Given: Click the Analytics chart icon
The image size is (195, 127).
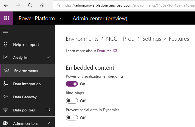Looking at the screenshot, I should click(x=5, y=58).
